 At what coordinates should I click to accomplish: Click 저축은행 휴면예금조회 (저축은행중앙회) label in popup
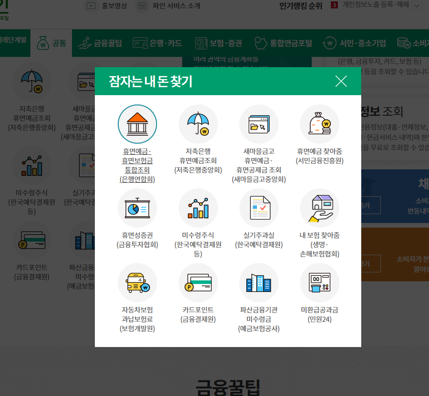coord(198,160)
